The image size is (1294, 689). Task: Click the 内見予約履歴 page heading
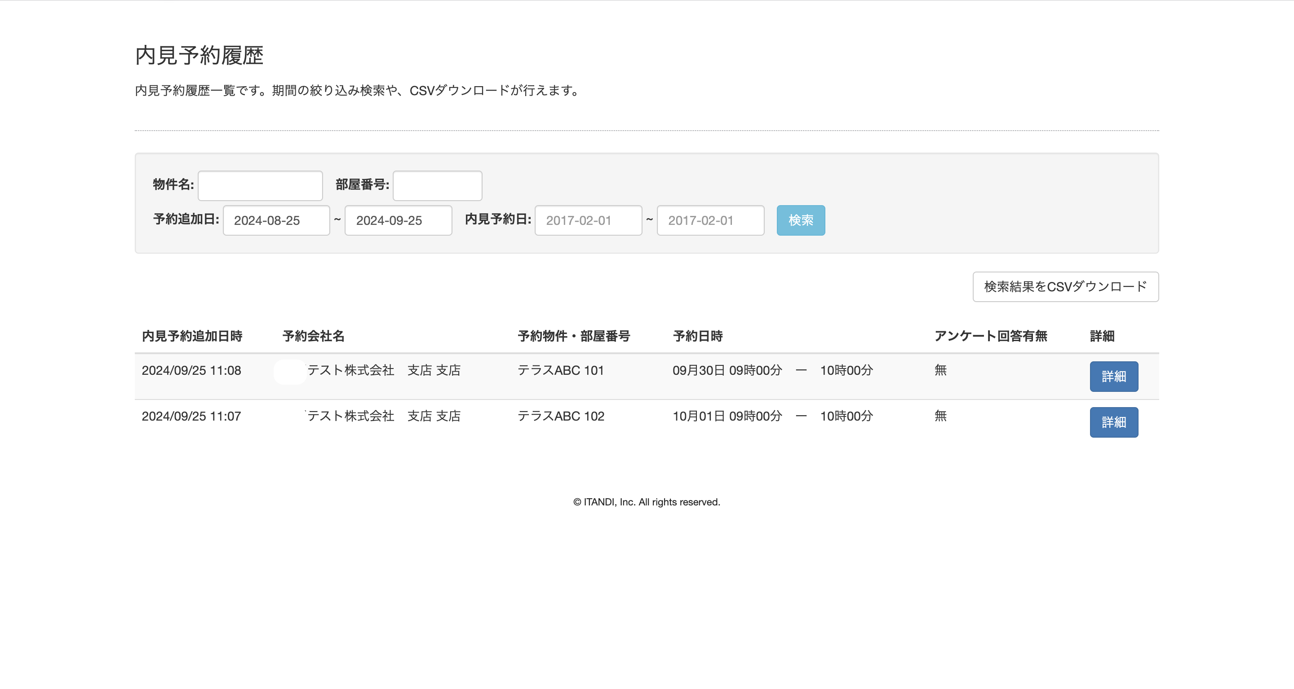[x=199, y=55]
